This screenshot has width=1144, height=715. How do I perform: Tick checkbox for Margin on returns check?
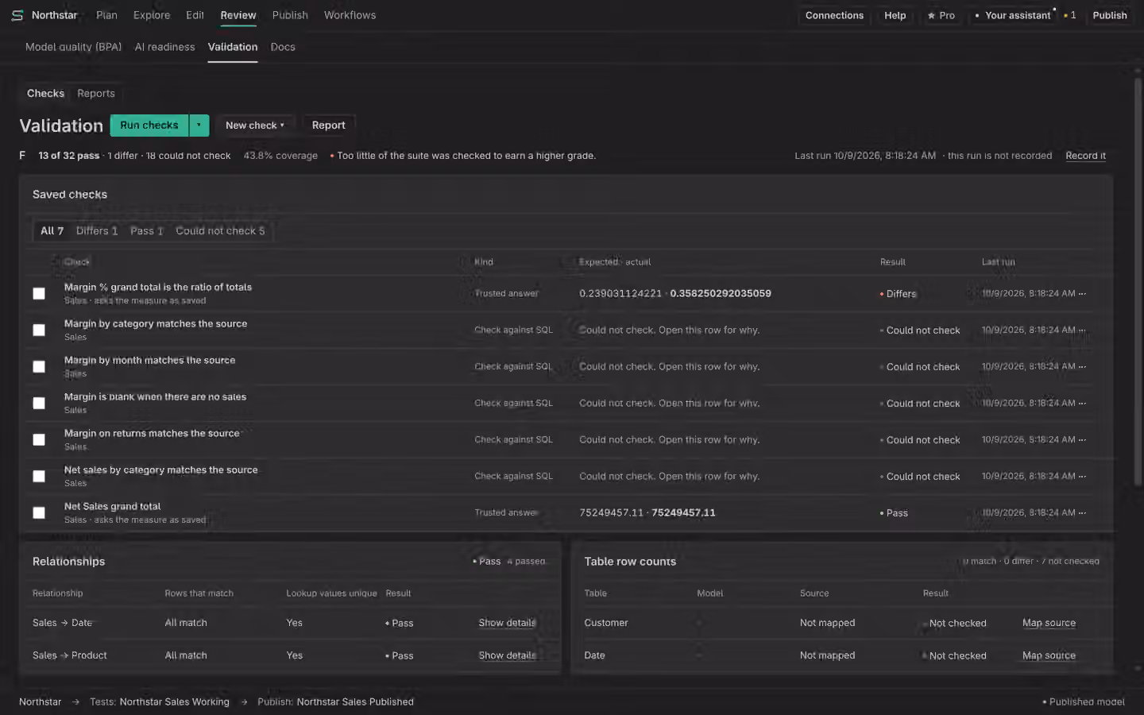point(39,439)
